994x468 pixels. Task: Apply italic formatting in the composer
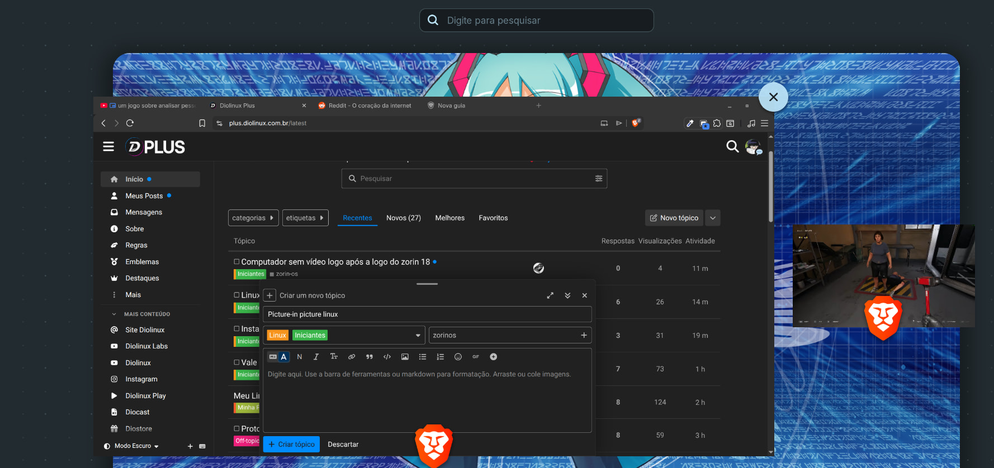click(x=316, y=357)
